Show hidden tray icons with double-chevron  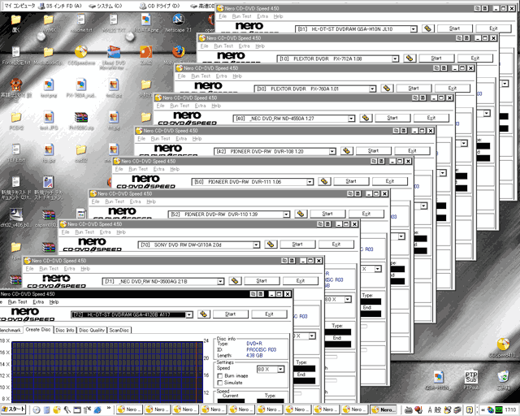pos(483,409)
